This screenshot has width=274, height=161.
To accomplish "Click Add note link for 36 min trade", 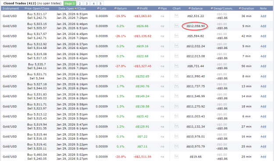I will pyautogui.click(x=263, y=16).
